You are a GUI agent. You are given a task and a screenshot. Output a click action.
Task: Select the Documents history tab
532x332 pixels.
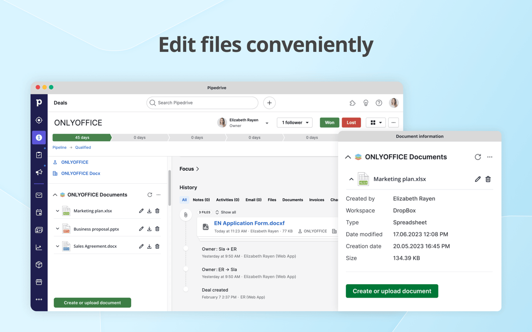click(x=293, y=200)
